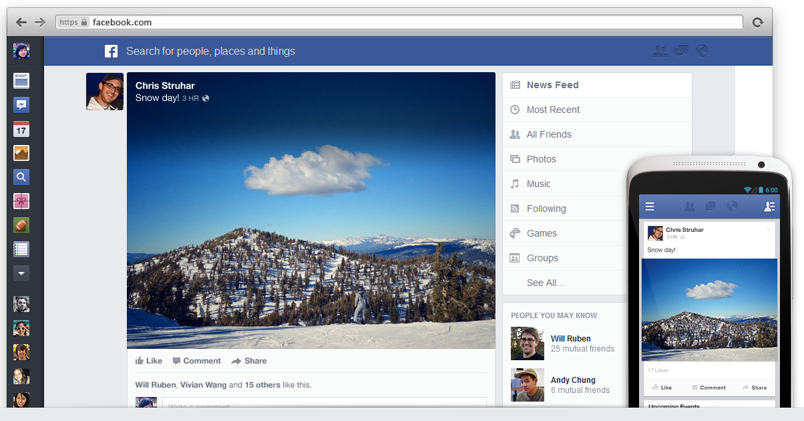
Task: Open the hamburger menu on the phone
Action: 650,206
